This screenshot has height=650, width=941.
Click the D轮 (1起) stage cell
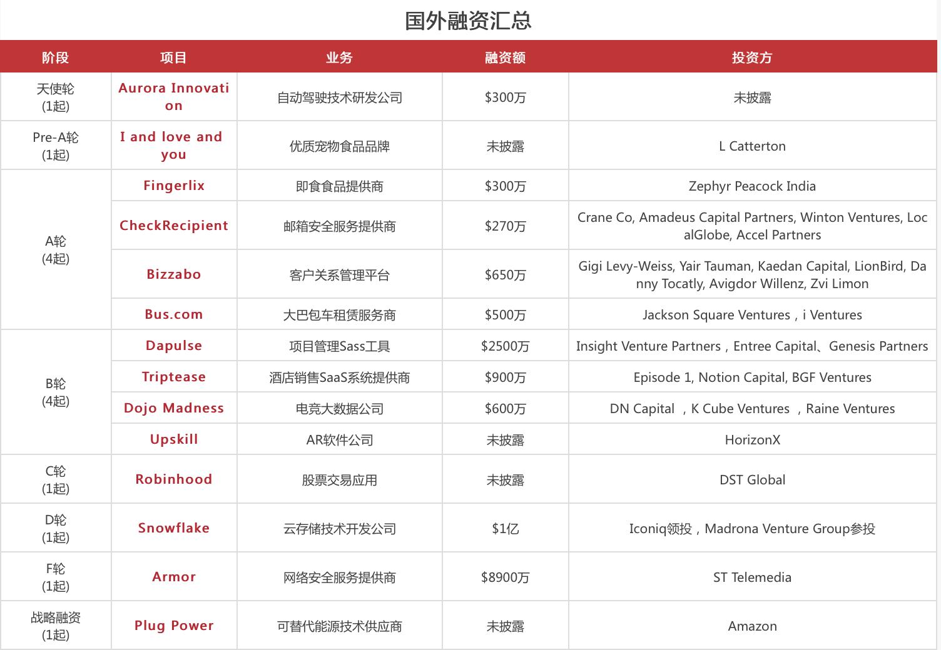(x=56, y=529)
